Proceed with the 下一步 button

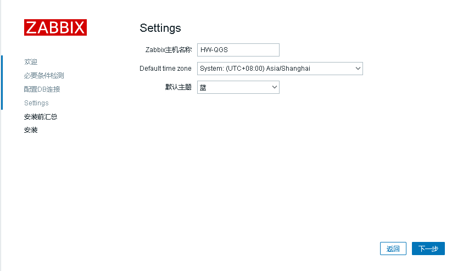[x=428, y=249]
